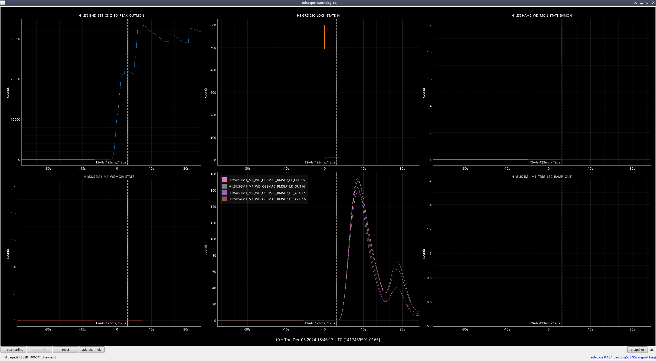
Task: Click the brown UR_OUT16 legend swatch
Action: (224, 199)
